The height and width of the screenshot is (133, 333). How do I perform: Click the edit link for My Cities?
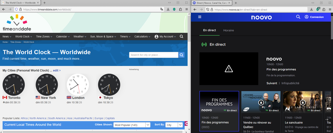pos(57,70)
